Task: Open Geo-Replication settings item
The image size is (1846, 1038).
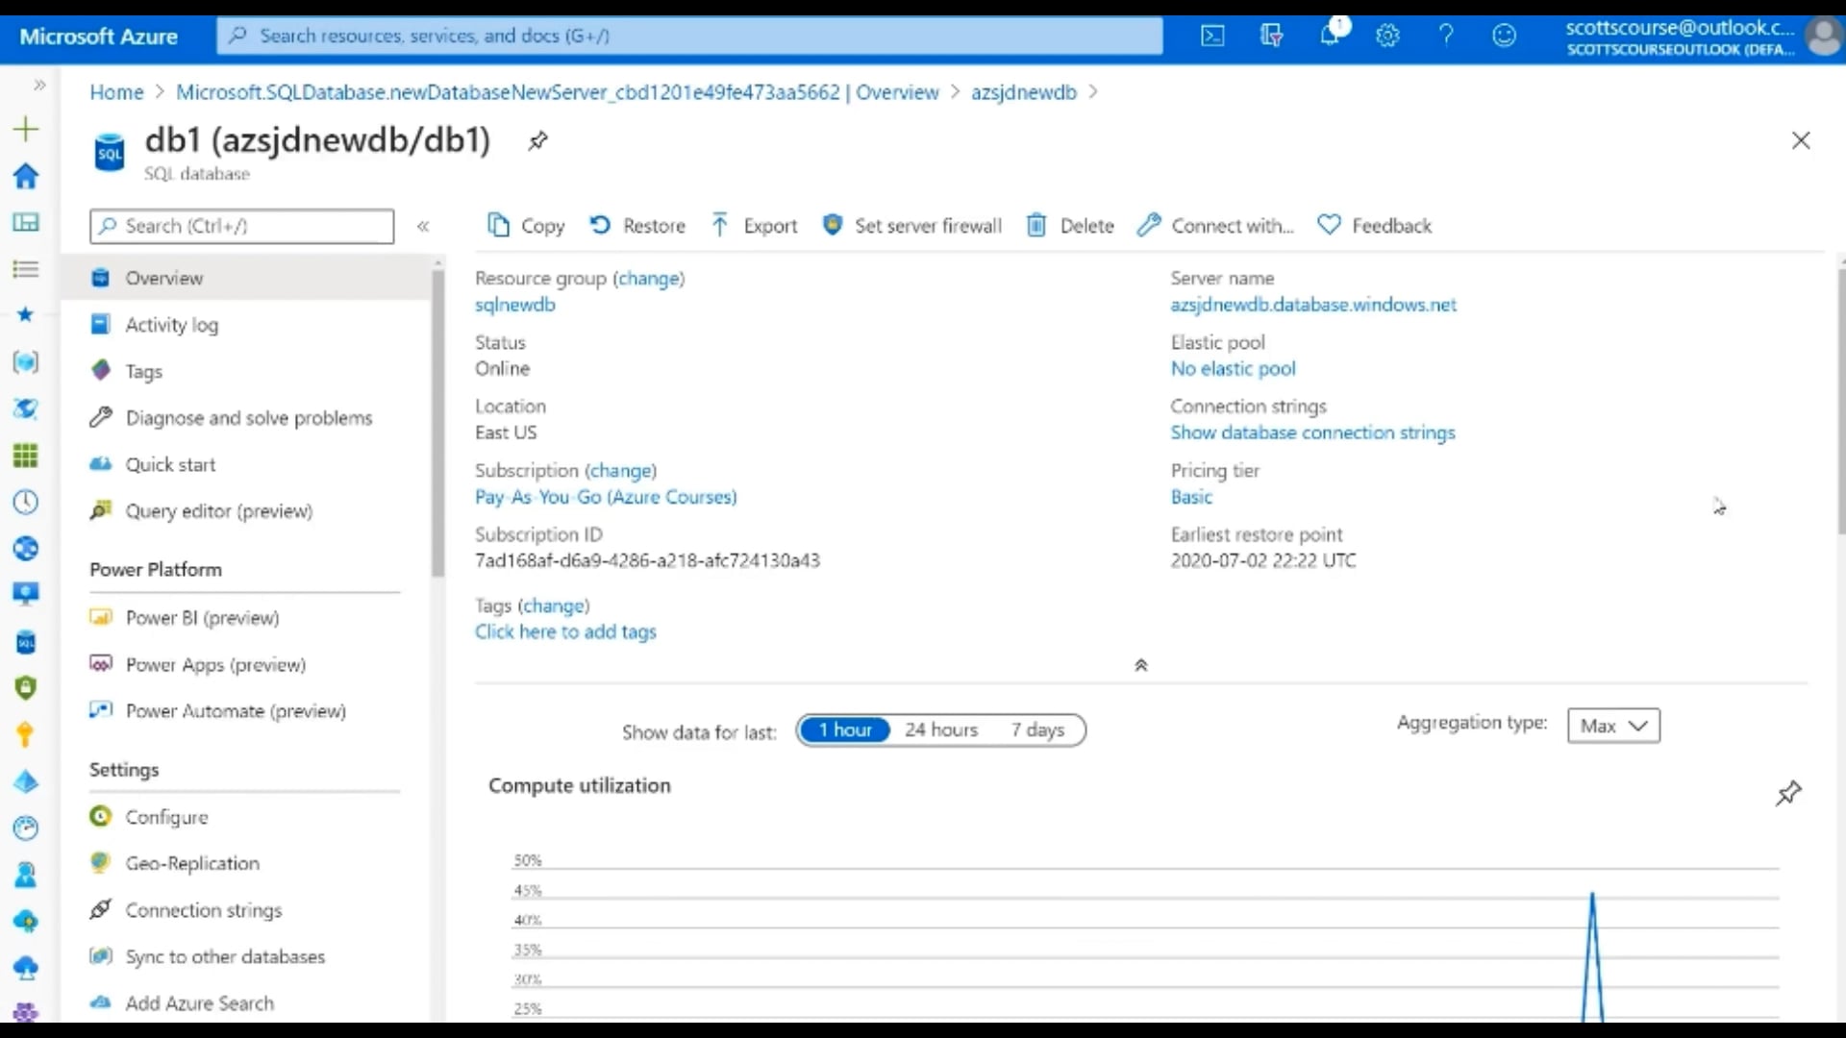Action: coord(192,863)
